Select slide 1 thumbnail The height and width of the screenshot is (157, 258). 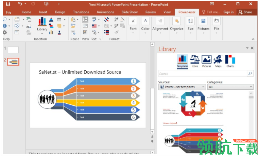tap(13, 50)
